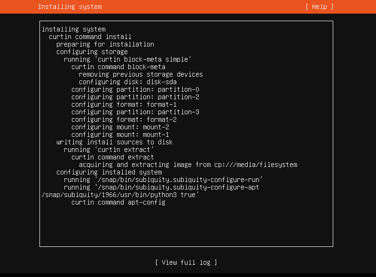Image resolution: width=376 pixels, height=277 pixels.
Task: Click 'configuring partition: partition-3' line
Action: (135, 112)
